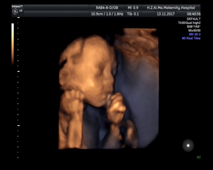Click the 08:40:56 time display
213x170 pixels.
tap(194, 14)
